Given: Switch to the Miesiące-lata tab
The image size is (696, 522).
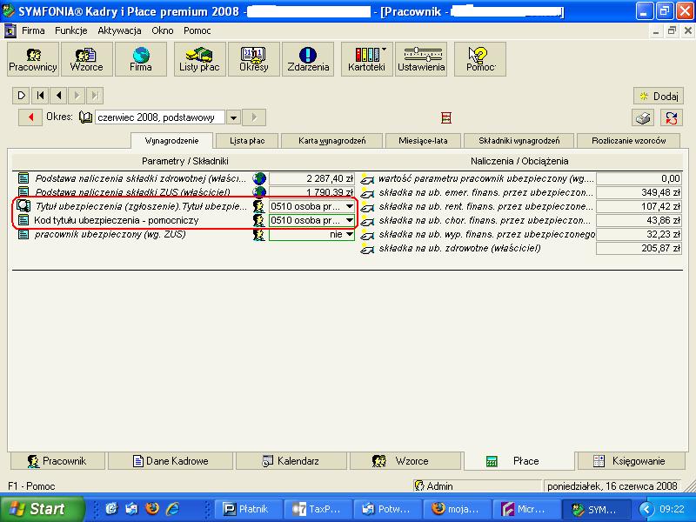Looking at the screenshot, I should (x=423, y=141).
